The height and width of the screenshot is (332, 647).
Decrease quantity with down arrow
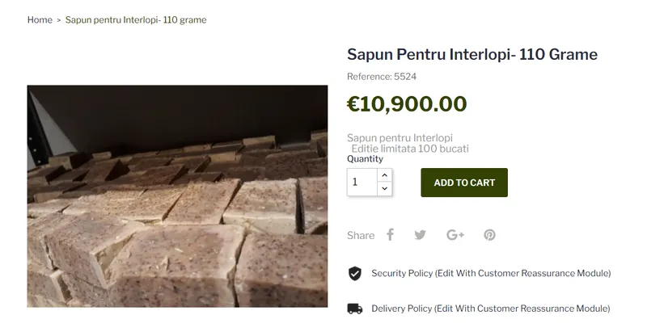point(384,189)
